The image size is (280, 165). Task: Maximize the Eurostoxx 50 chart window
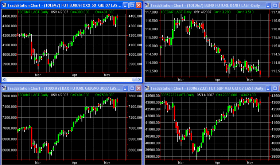pos(132,5)
